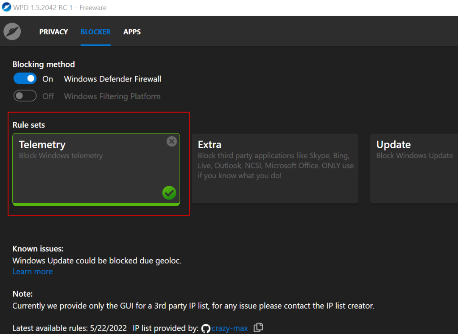458x334 pixels.
Task: Click the green checkmark on Telemetry card
Action: 169,193
